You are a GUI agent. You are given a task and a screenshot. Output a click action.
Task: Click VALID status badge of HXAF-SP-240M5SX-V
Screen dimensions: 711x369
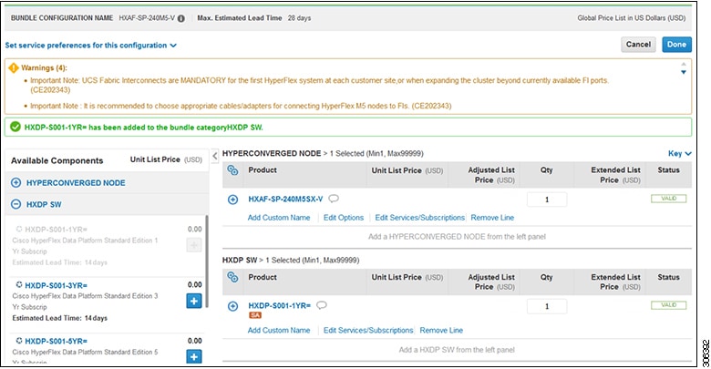[668, 199]
